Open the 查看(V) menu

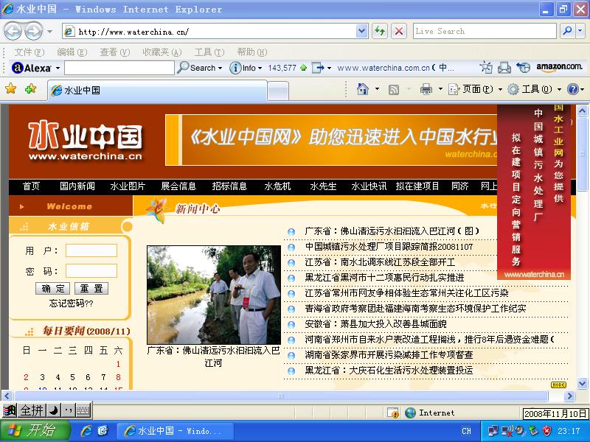115,52
